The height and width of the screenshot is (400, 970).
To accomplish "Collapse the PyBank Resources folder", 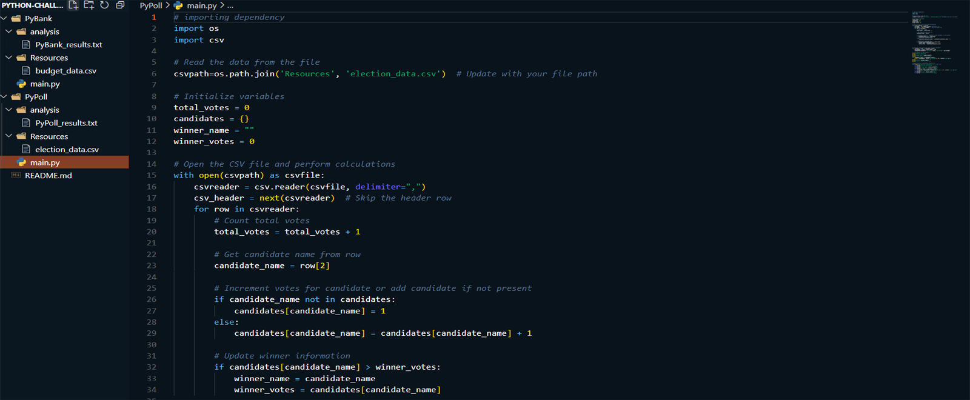I will [x=9, y=58].
